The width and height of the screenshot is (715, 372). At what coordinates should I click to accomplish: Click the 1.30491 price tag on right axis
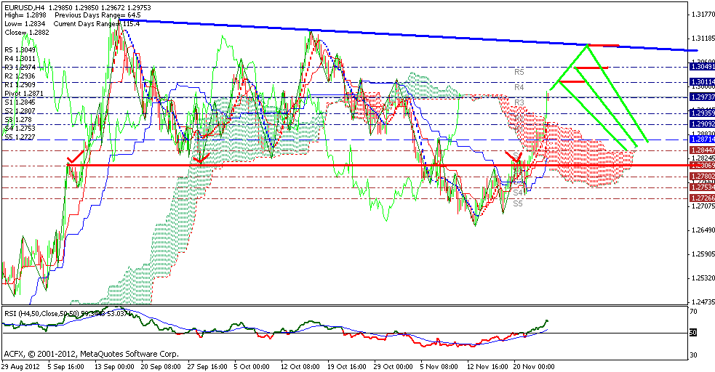(700, 65)
